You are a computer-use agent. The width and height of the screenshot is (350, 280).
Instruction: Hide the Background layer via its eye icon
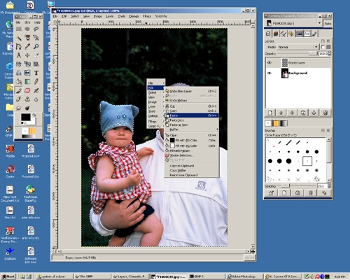269,73
